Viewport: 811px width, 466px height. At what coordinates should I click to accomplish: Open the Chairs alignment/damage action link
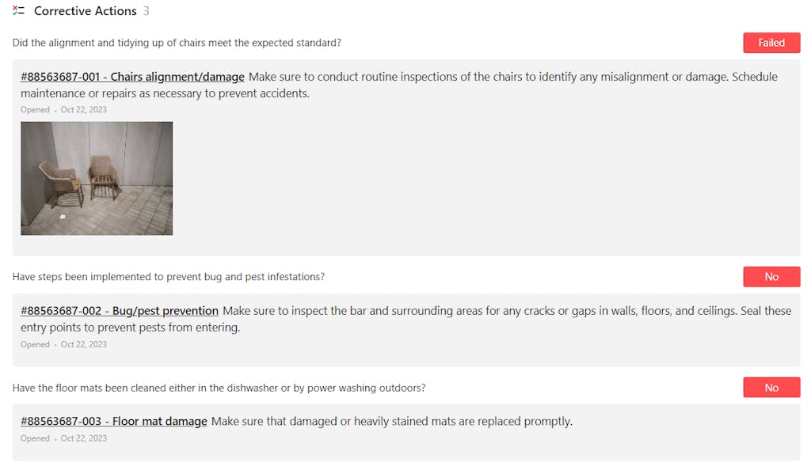pyautogui.click(x=132, y=77)
